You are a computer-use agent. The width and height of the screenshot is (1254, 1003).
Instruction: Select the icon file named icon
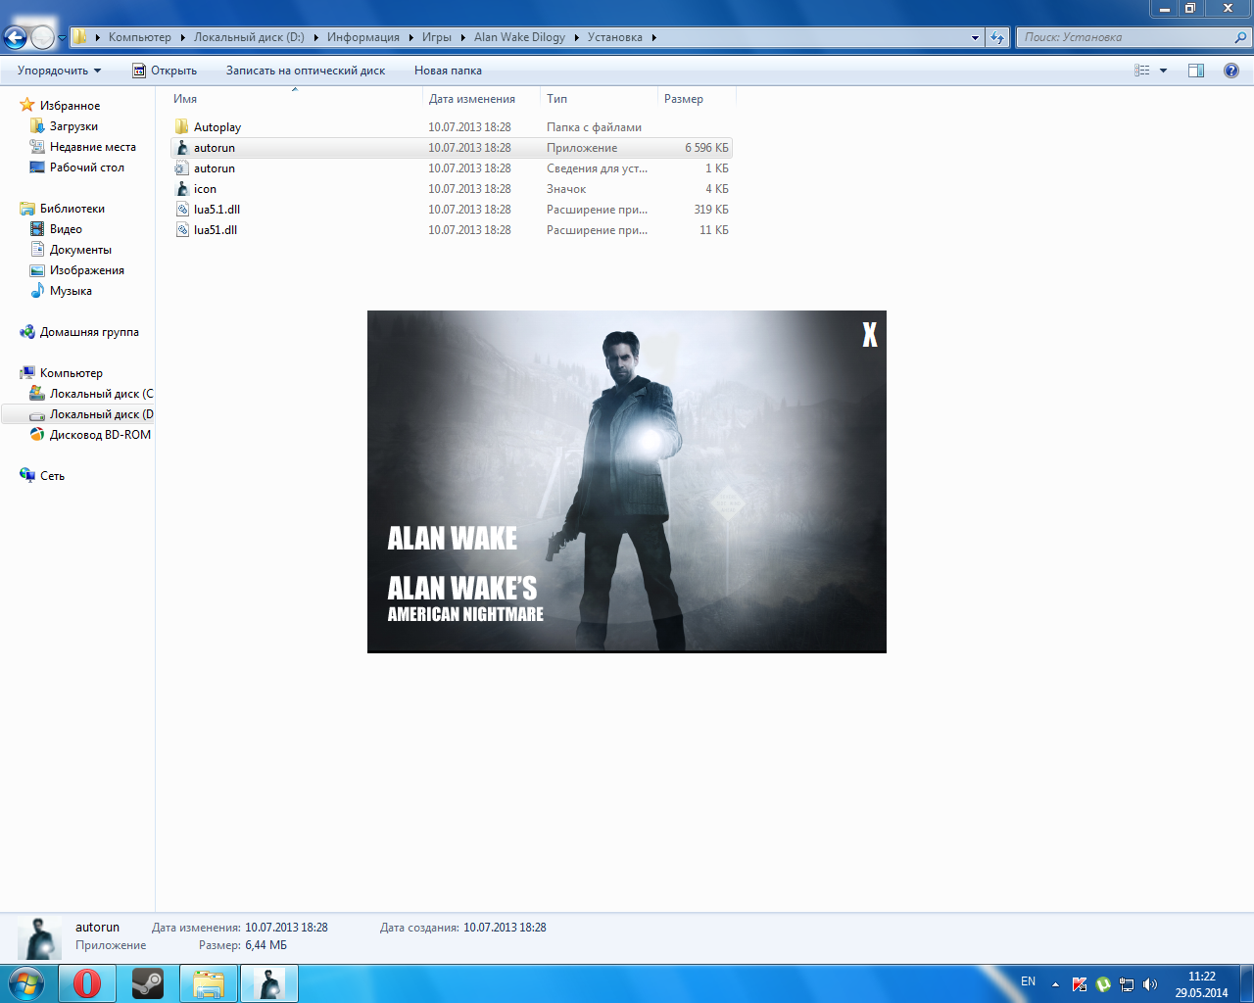(181, 189)
